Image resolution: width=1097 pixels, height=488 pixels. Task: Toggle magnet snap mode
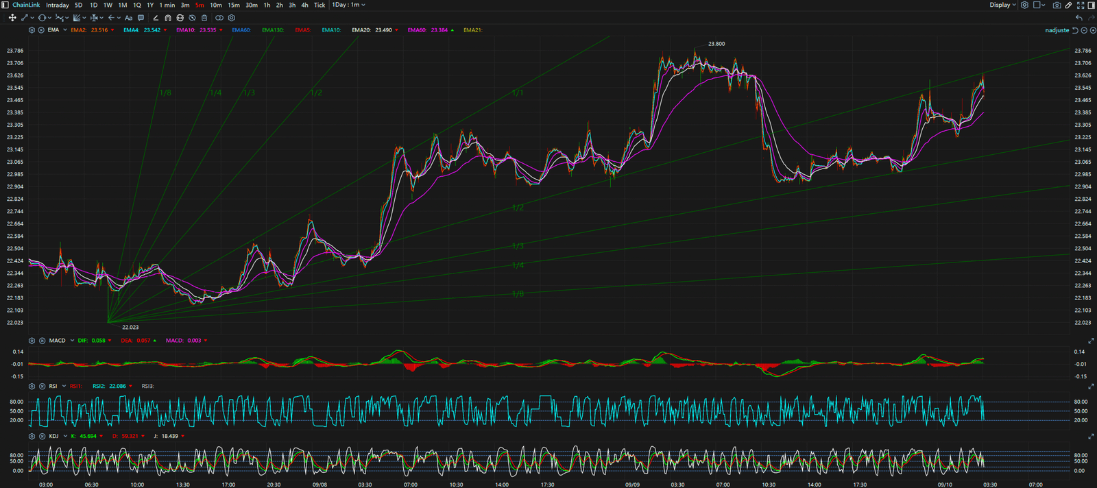point(168,18)
